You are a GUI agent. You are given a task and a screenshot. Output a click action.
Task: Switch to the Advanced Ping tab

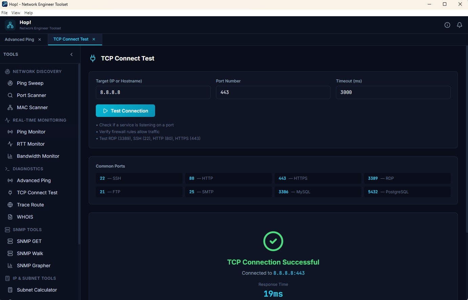[x=19, y=39]
